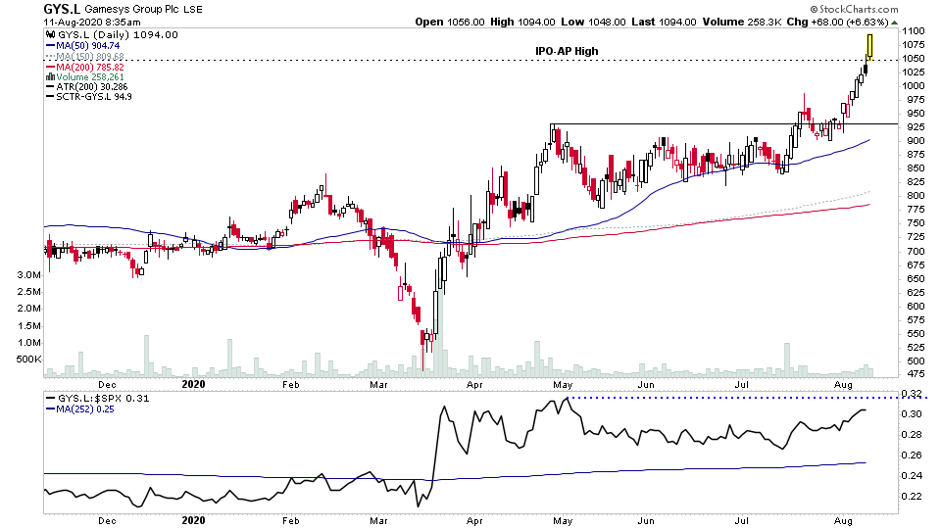Click the Gamesys Group Plc company name
Screen dimensions: 941x529
pos(132,10)
